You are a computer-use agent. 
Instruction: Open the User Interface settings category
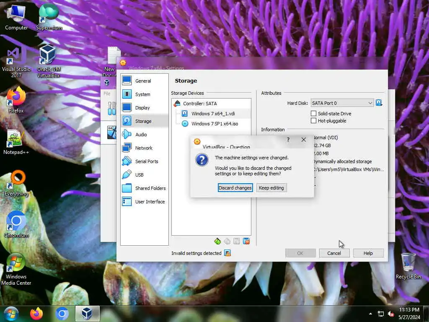click(x=144, y=202)
